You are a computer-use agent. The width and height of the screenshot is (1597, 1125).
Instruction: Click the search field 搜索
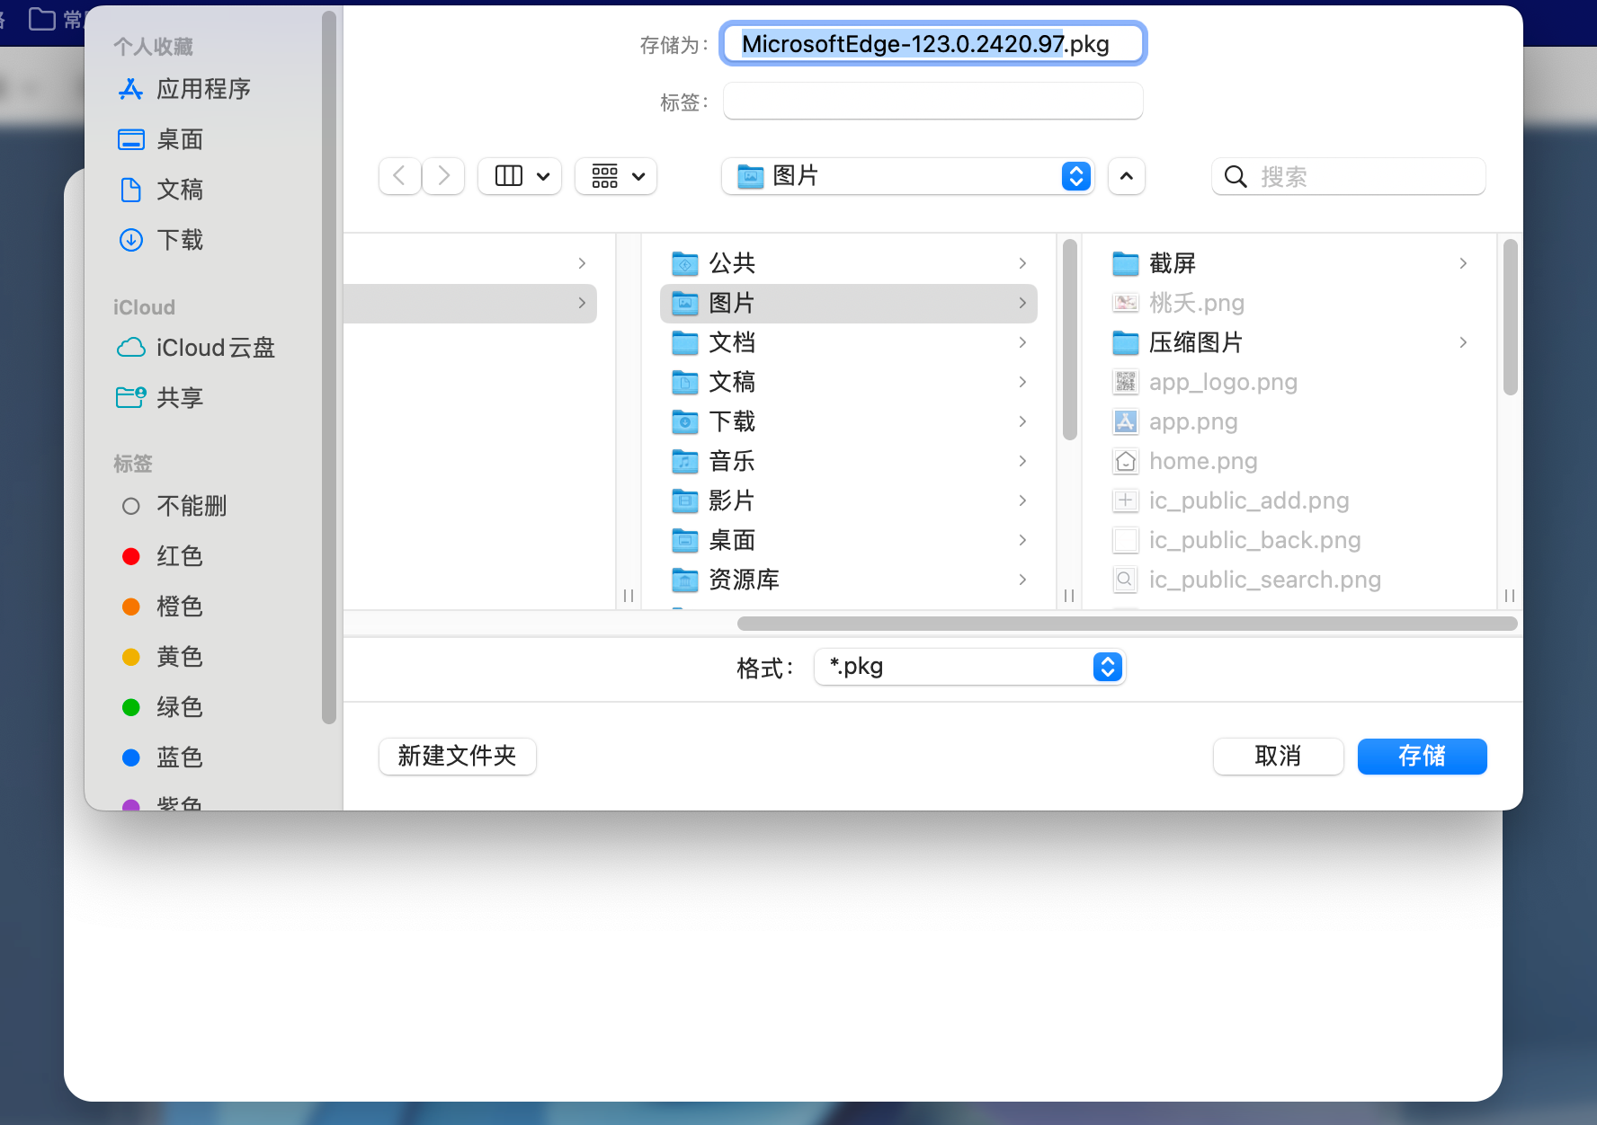[x=1349, y=176]
